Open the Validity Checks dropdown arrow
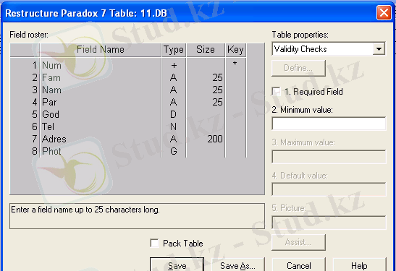 (x=379, y=49)
